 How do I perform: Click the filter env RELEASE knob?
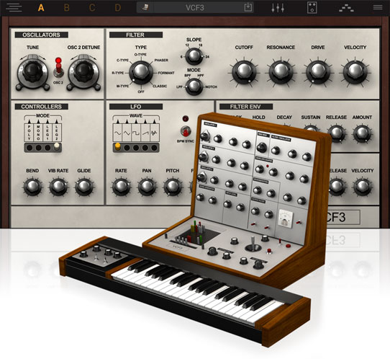(336, 133)
